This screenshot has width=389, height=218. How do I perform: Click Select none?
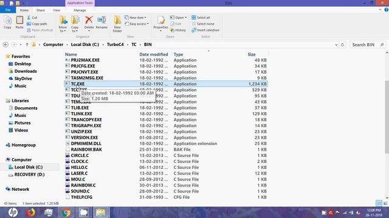pos(203,24)
